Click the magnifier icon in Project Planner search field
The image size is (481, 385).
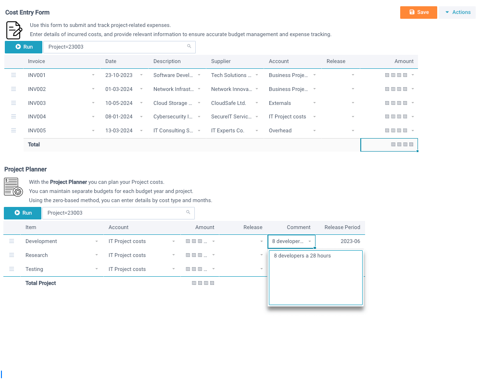click(x=188, y=213)
